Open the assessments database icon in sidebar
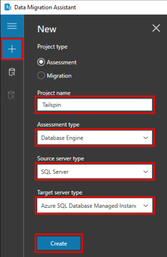The image size is (167, 257). [12, 72]
